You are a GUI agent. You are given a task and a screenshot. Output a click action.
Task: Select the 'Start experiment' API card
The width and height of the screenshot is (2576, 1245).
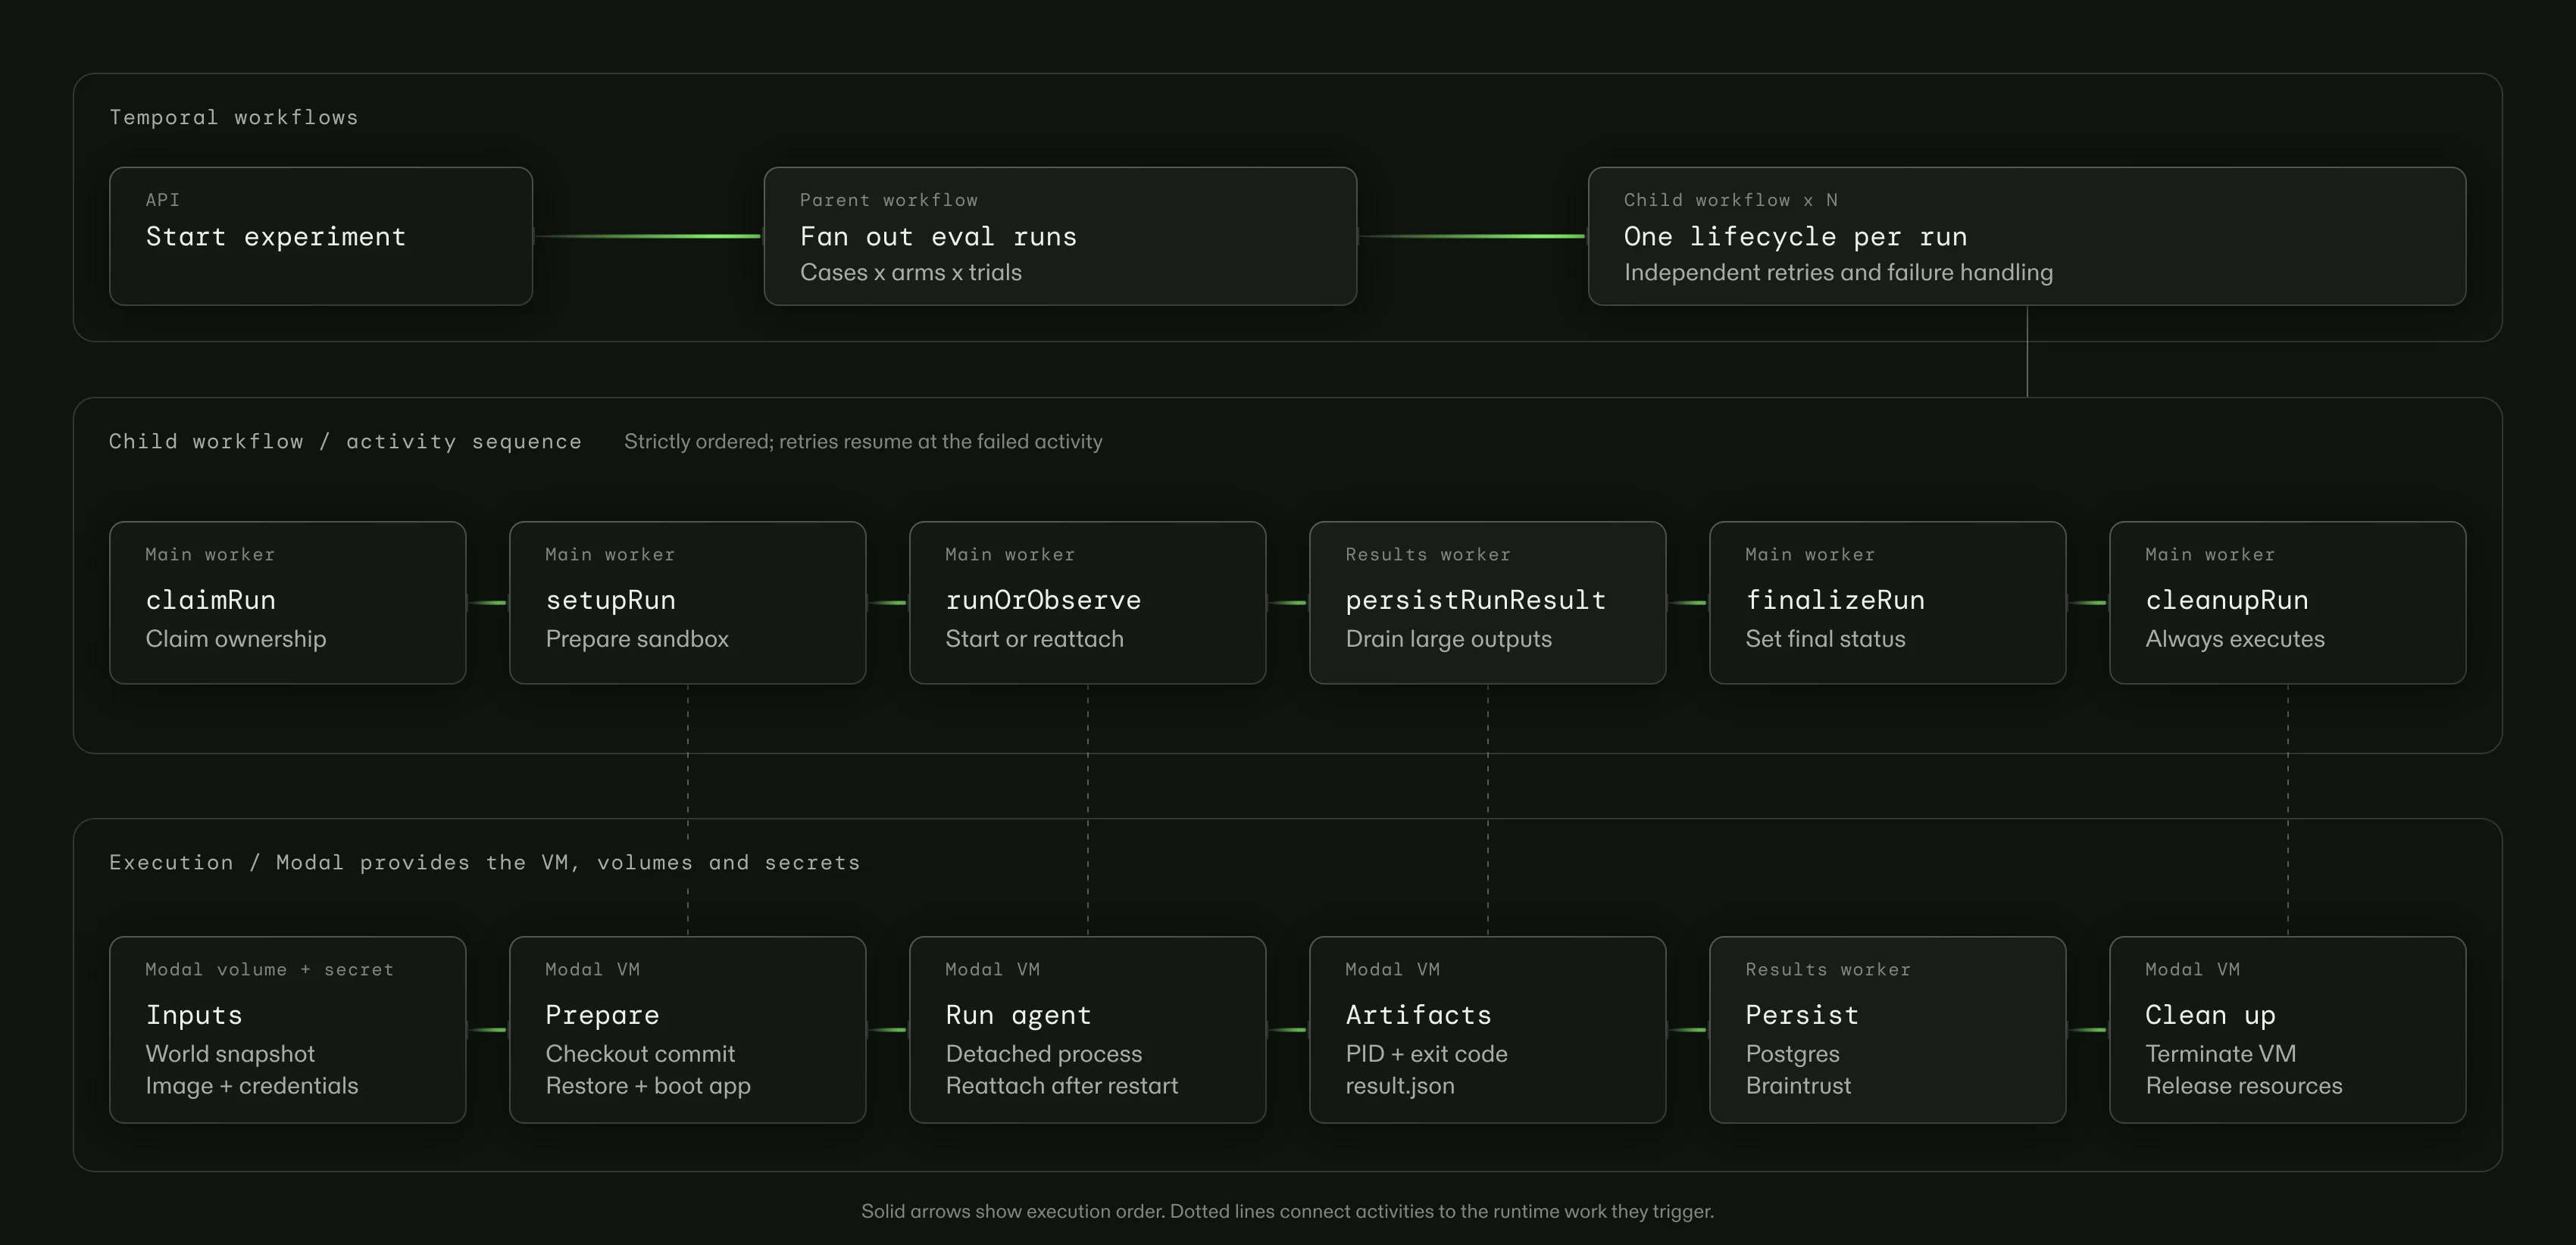[x=321, y=236]
